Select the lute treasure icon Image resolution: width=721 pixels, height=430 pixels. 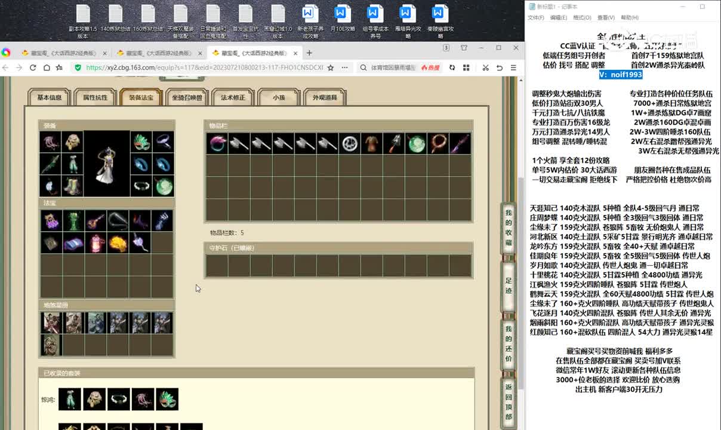click(95, 220)
